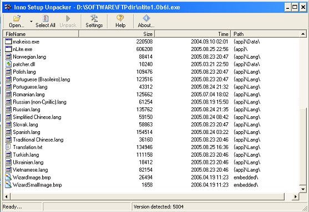Click the Open folder toolbar icon
The width and height of the screenshot is (309, 212).
pos(17,18)
